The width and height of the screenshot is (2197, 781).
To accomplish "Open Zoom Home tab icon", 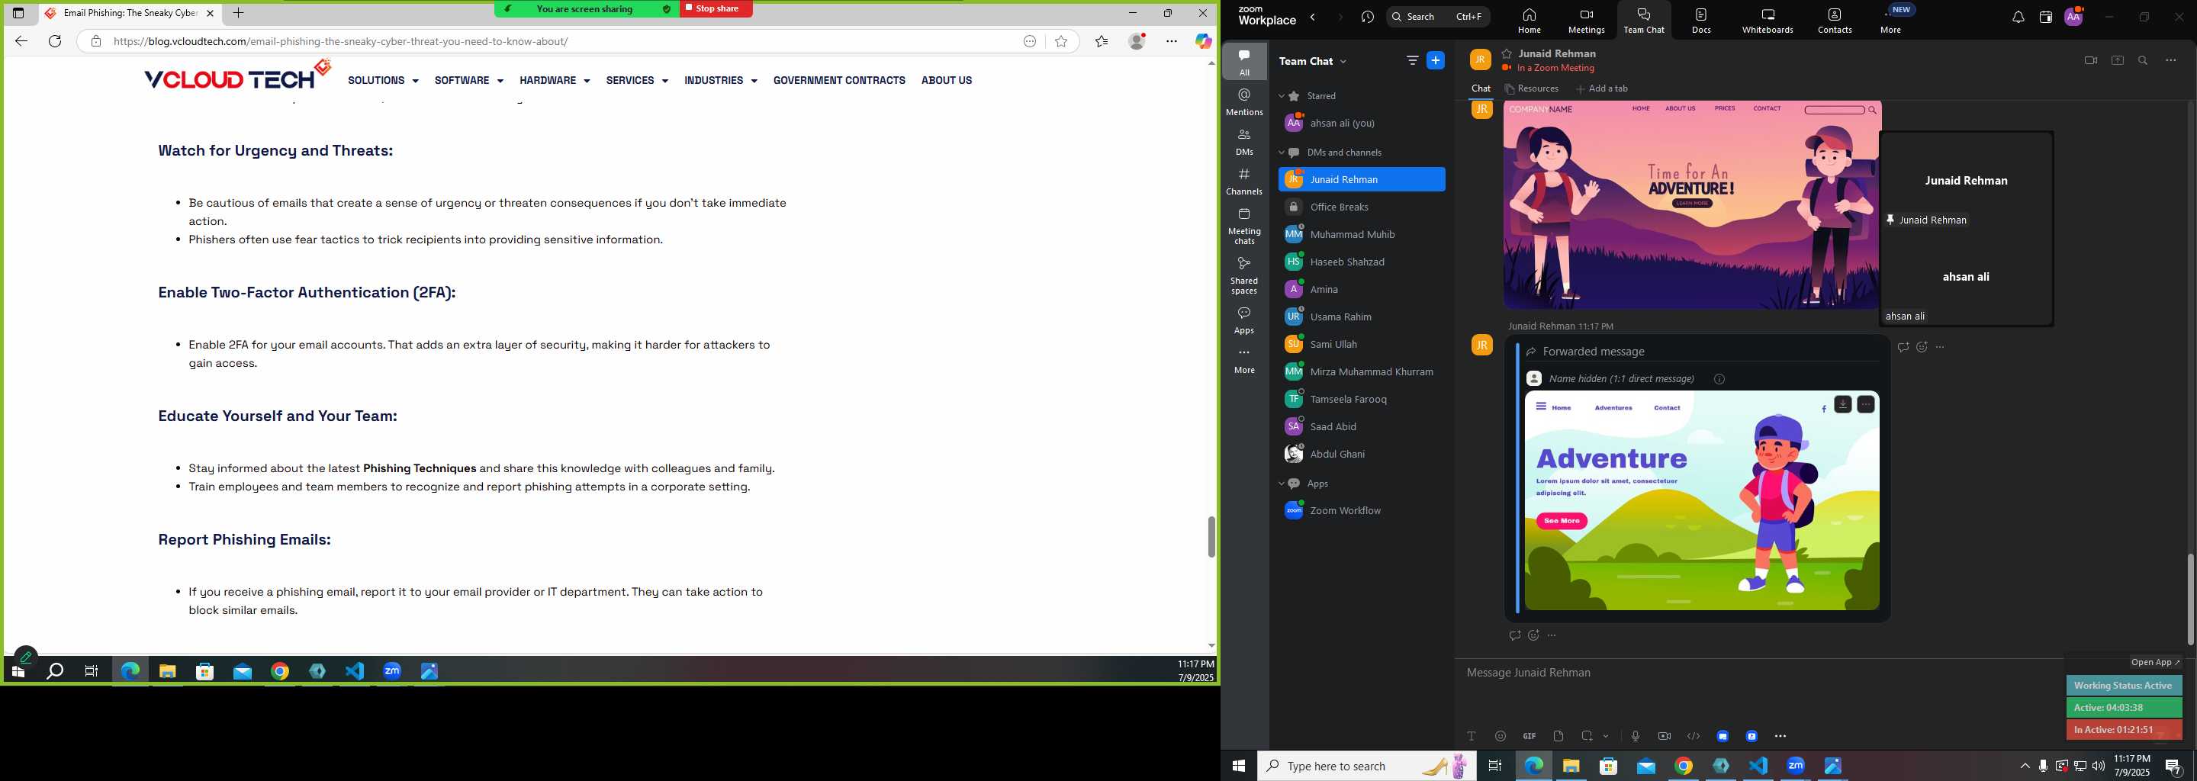I will click(x=1528, y=19).
